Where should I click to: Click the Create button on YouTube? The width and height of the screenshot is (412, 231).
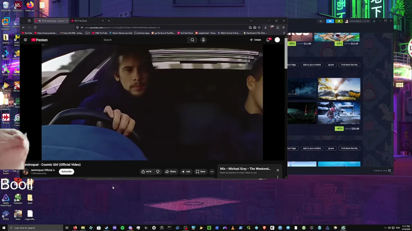pos(255,40)
